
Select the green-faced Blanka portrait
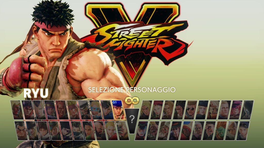coord(221,131)
